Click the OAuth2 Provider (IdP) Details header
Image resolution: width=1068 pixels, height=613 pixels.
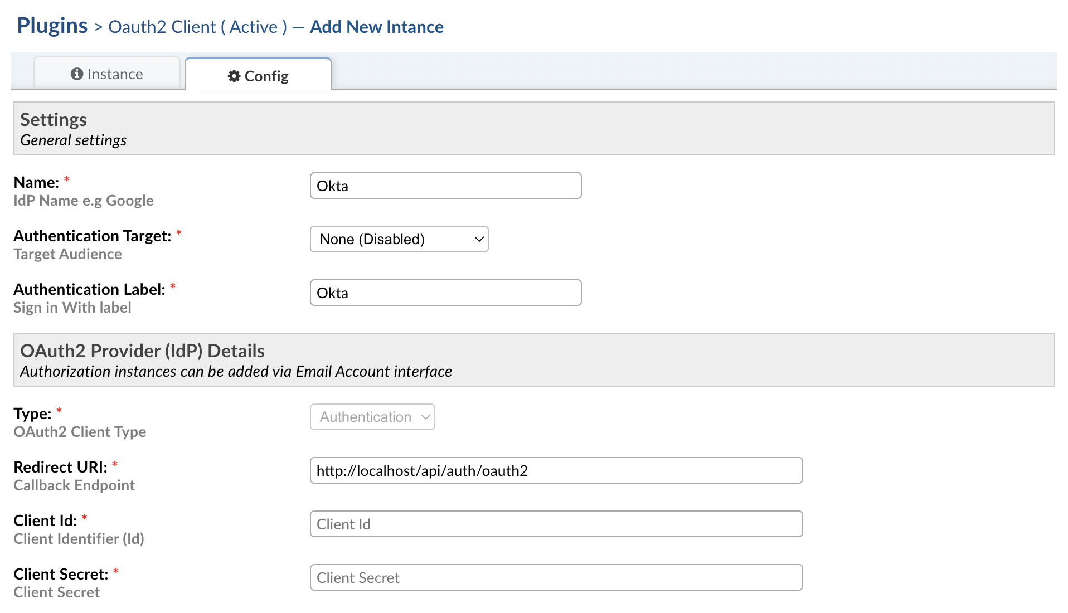142,351
